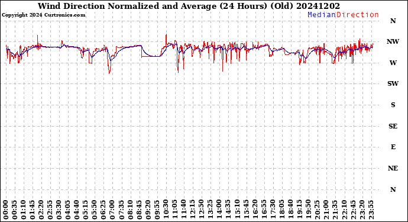This screenshot has height=222, width=408.
Task: Click the 04:40 time label
Action: 77,210
